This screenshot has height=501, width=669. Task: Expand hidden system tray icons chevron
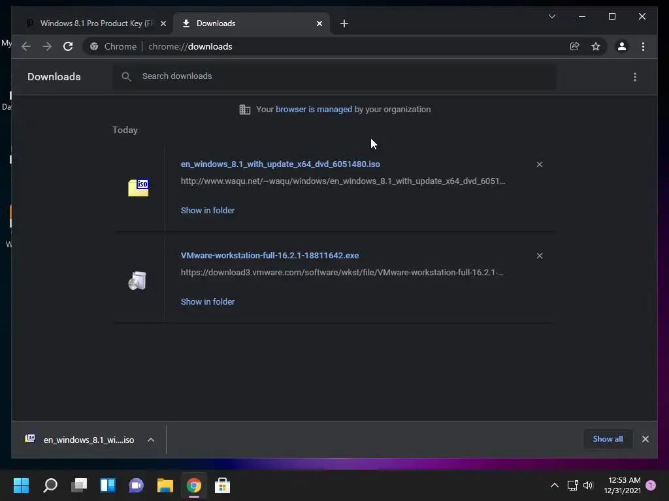[x=554, y=485]
